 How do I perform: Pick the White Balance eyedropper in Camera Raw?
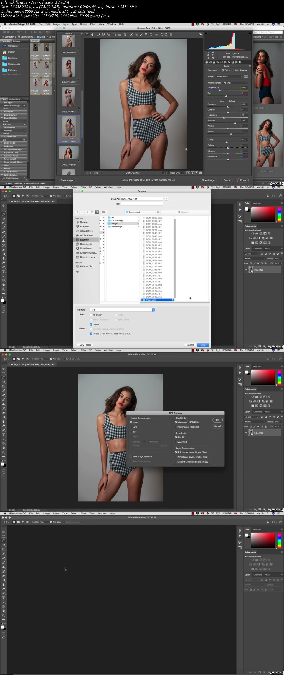coord(98,35)
